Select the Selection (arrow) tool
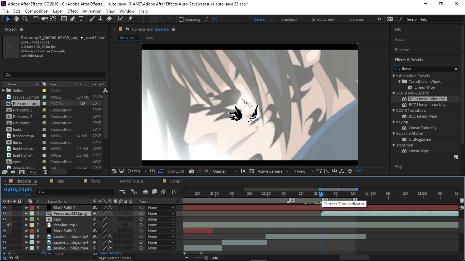Image resolution: width=465 pixels, height=261 pixels. coord(8,19)
